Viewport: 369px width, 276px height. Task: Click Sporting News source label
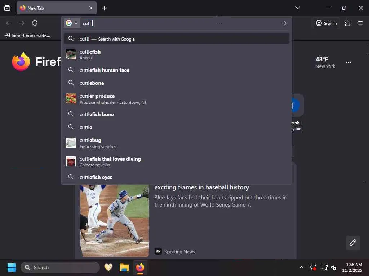click(x=179, y=252)
